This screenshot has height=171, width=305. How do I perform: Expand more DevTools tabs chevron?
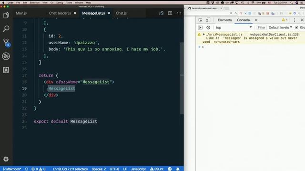tap(256, 20)
